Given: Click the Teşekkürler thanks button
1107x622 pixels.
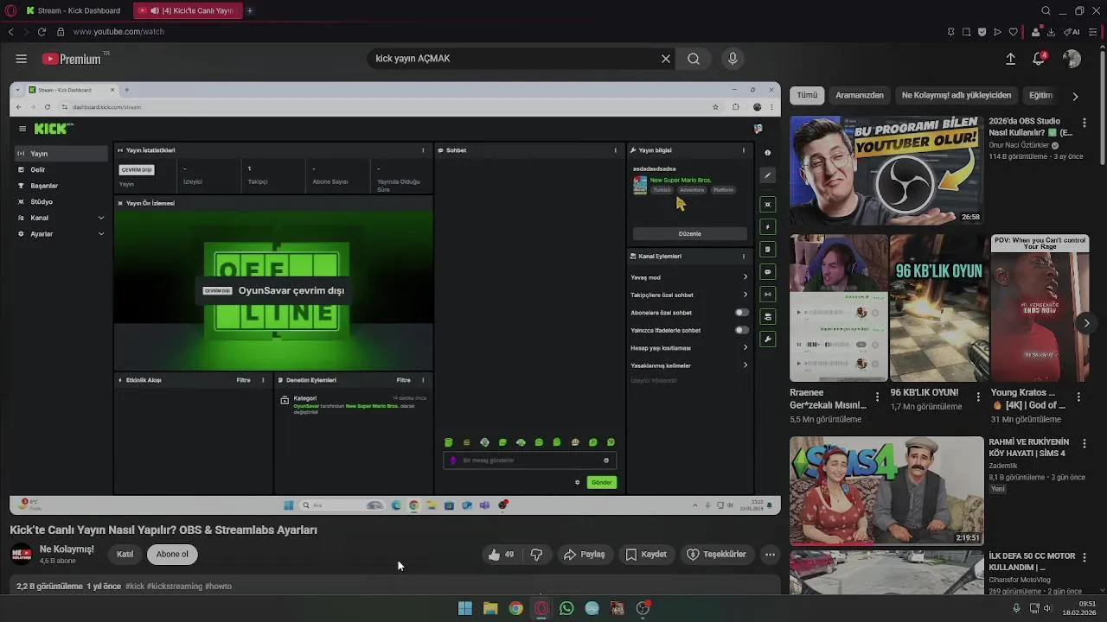Looking at the screenshot, I should click(x=716, y=555).
